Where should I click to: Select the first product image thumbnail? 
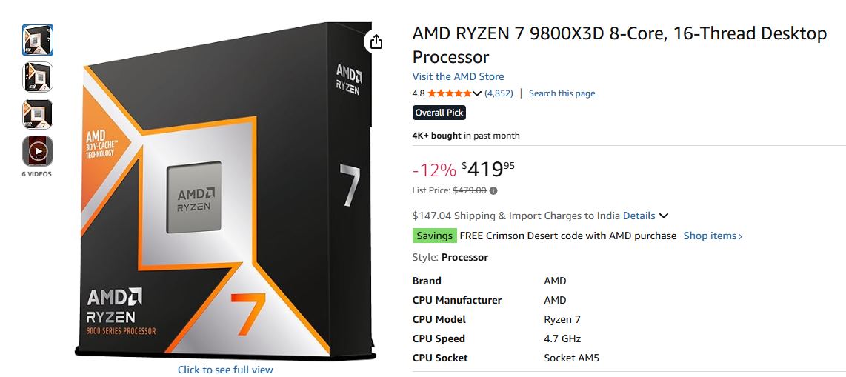tap(38, 40)
